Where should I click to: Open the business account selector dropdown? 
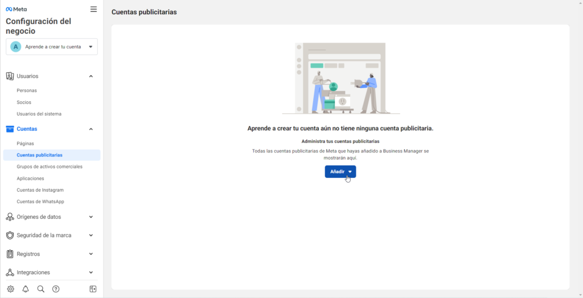tap(52, 47)
